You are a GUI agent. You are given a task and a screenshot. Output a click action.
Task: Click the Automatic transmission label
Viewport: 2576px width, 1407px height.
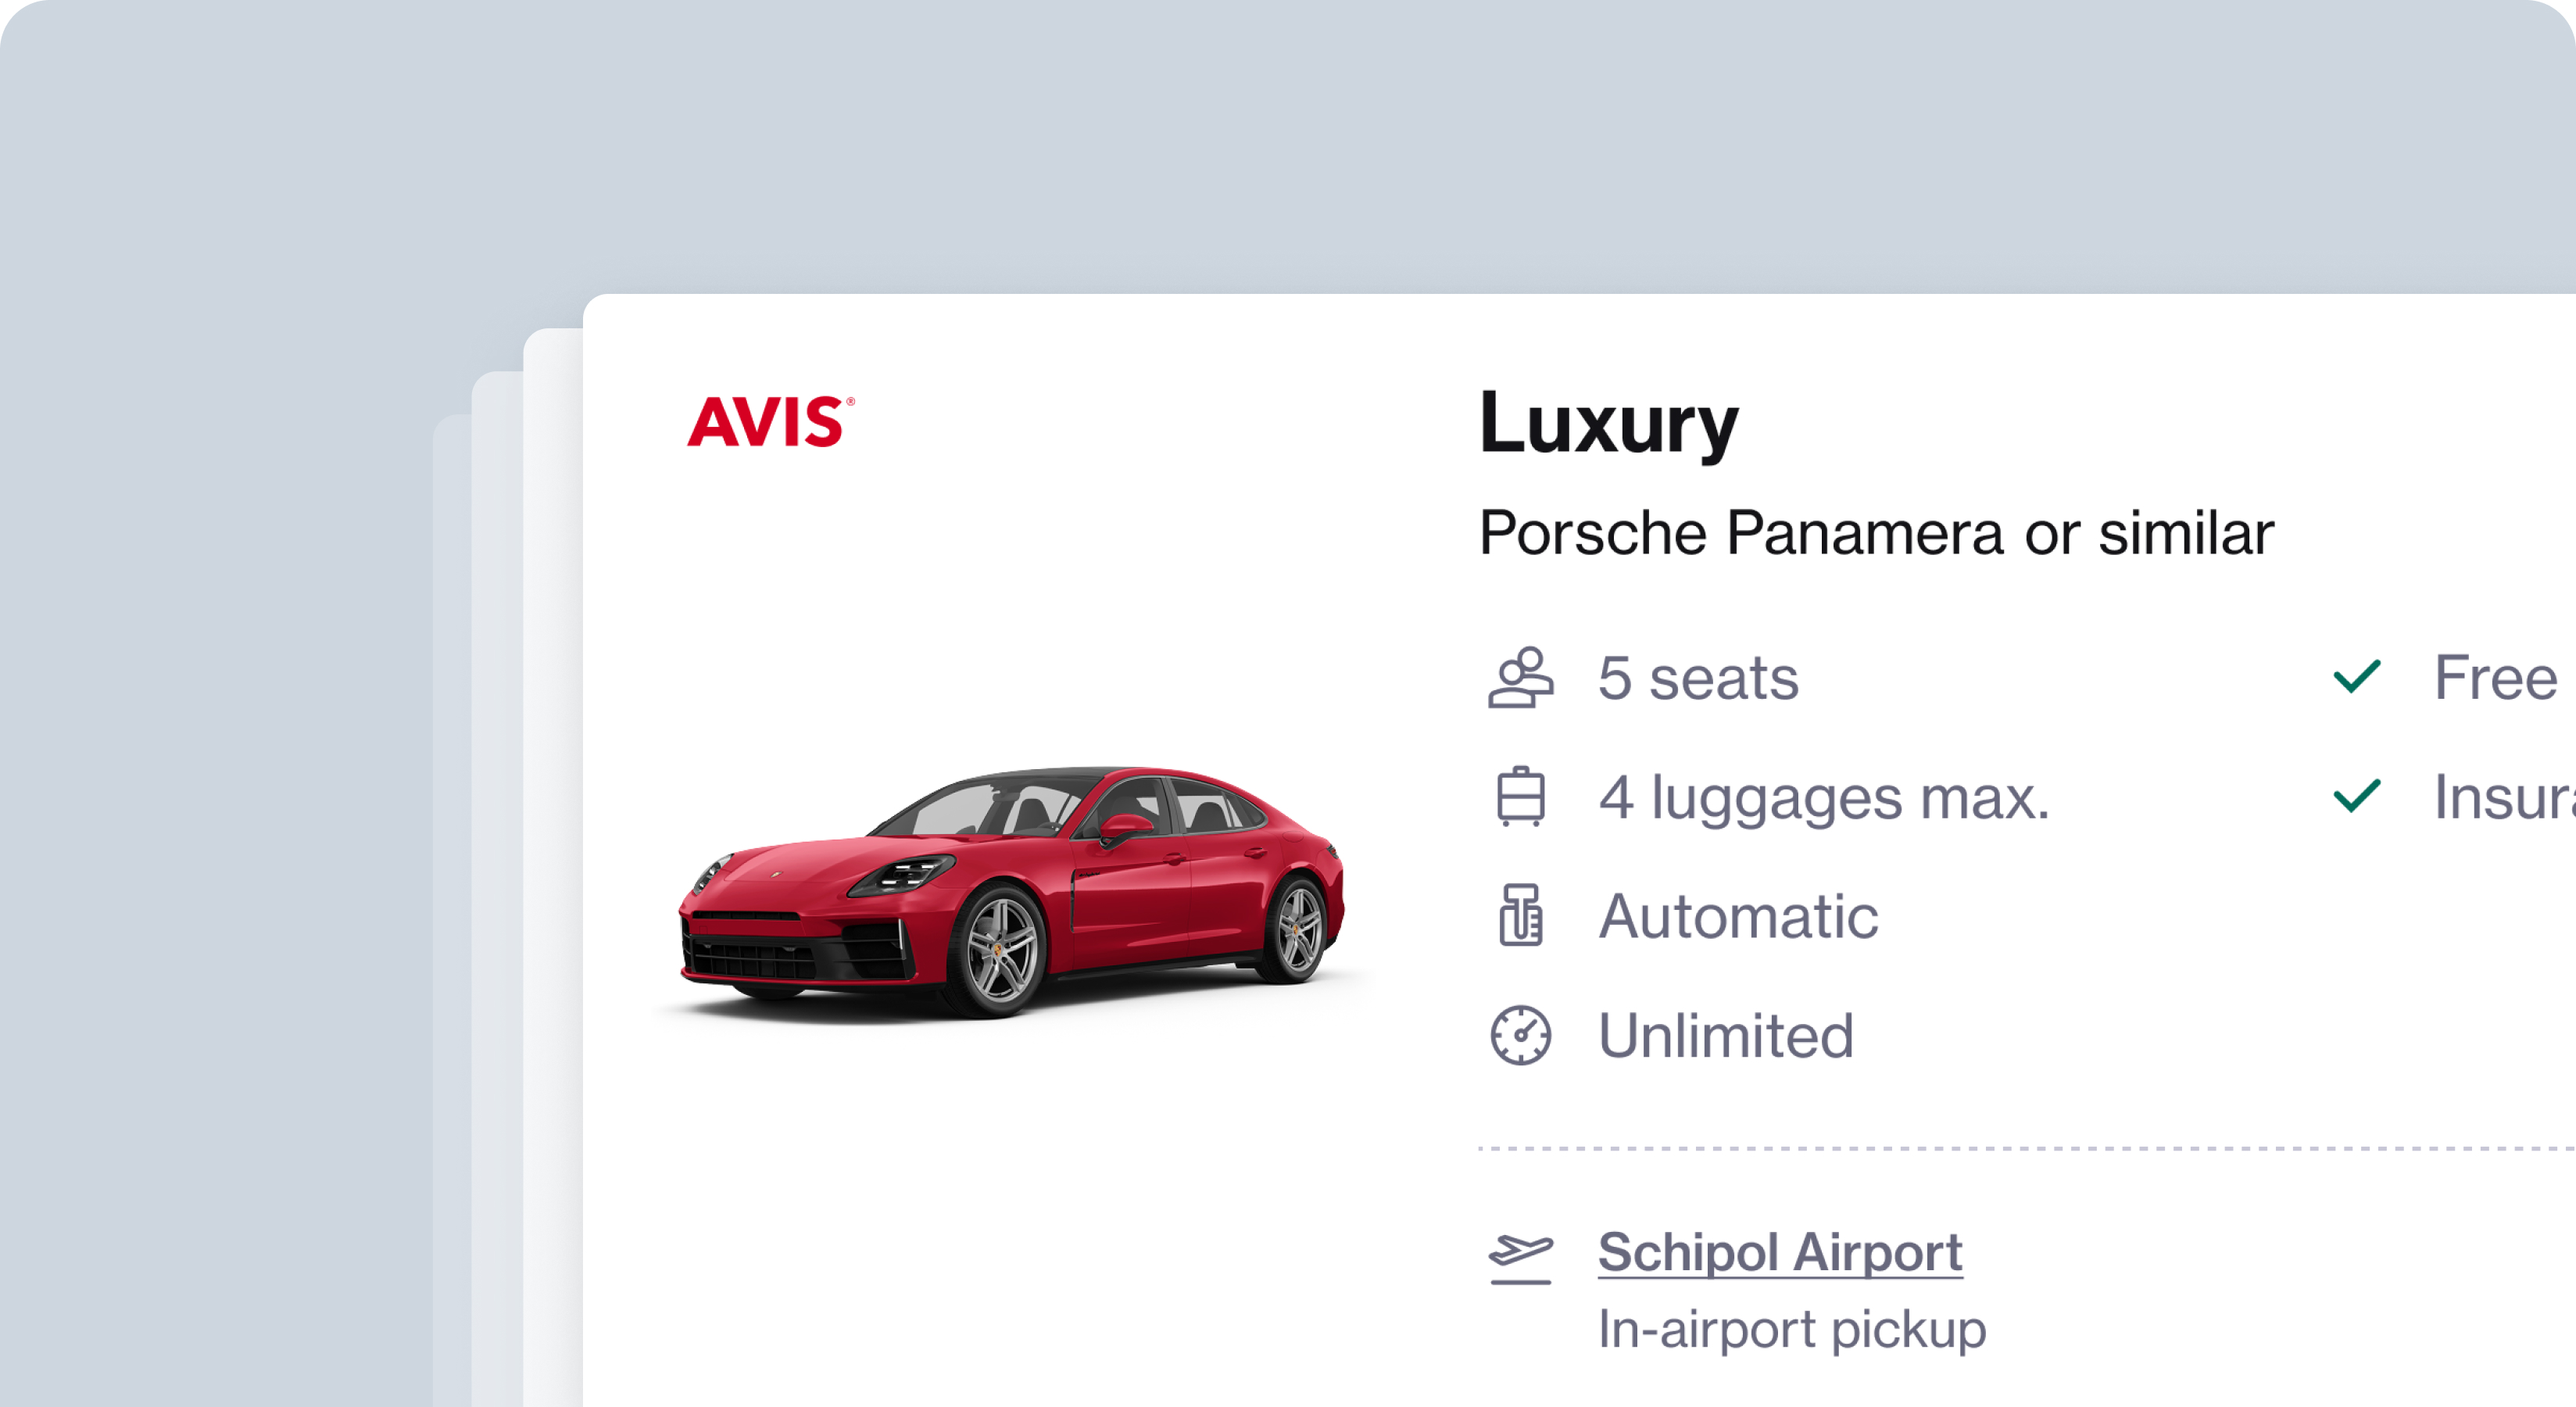[x=1738, y=916]
